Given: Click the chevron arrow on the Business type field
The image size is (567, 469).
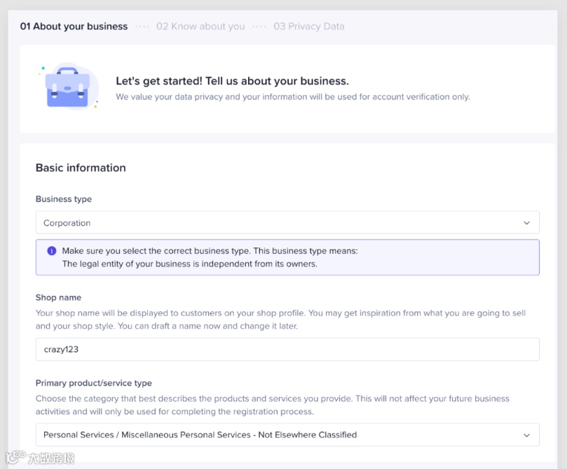Looking at the screenshot, I should click(x=527, y=223).
